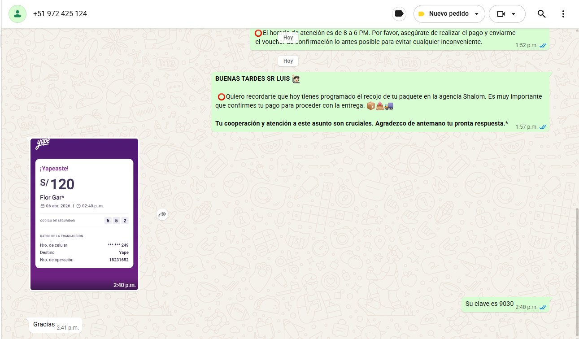579x339 pixels.
Task: Click read receipt ticks on 1:52 p.m. message
Action: point(543,45)
